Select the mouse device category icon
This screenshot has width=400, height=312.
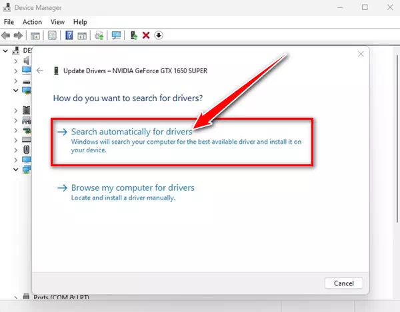point(26,150)
